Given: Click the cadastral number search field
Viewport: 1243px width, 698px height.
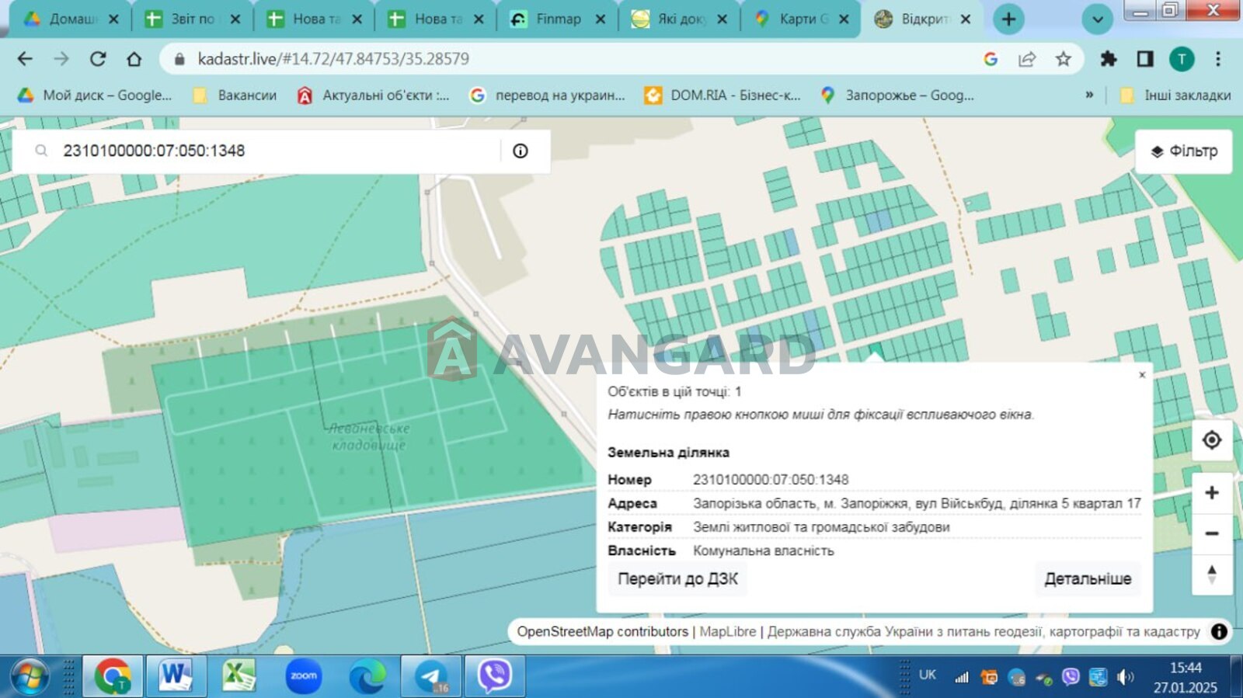Looking at the screenshot, I should (272, 151).
